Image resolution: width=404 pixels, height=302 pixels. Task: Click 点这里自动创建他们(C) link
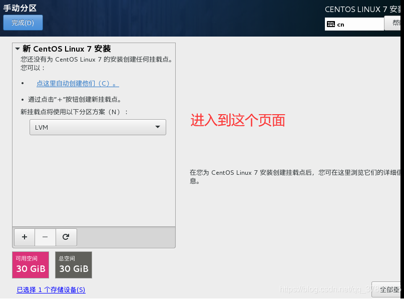tap(78, 84)
